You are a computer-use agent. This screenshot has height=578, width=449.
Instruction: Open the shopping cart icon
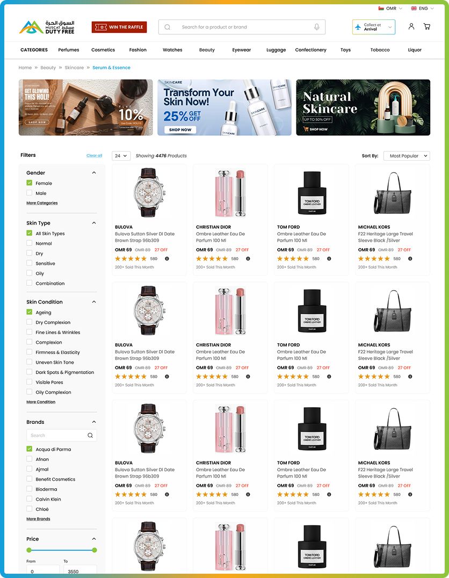tap(427, 26)
